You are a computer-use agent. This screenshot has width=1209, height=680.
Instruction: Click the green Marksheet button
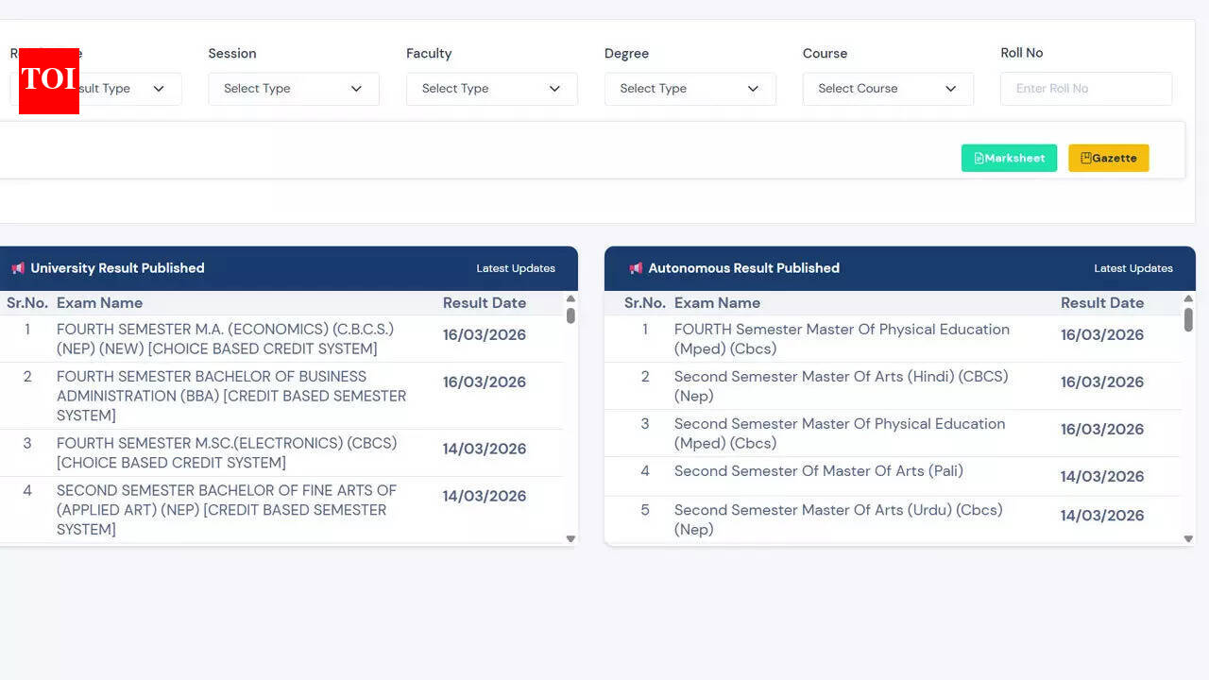(x=1009, y=158)
